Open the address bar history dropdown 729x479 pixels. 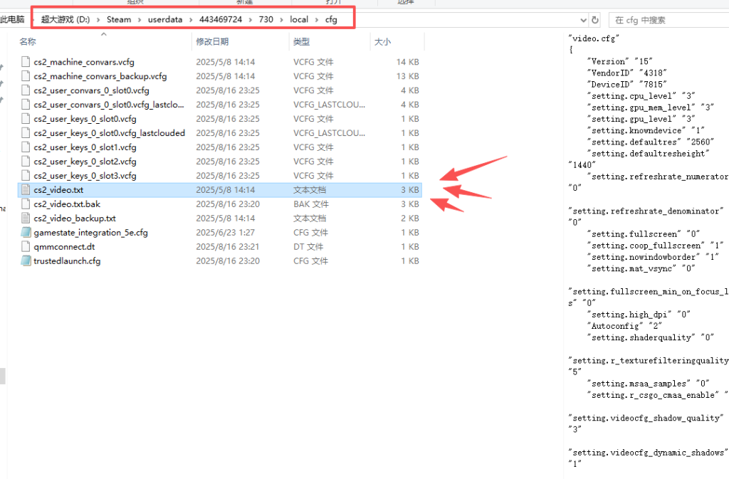pos(584,20)
